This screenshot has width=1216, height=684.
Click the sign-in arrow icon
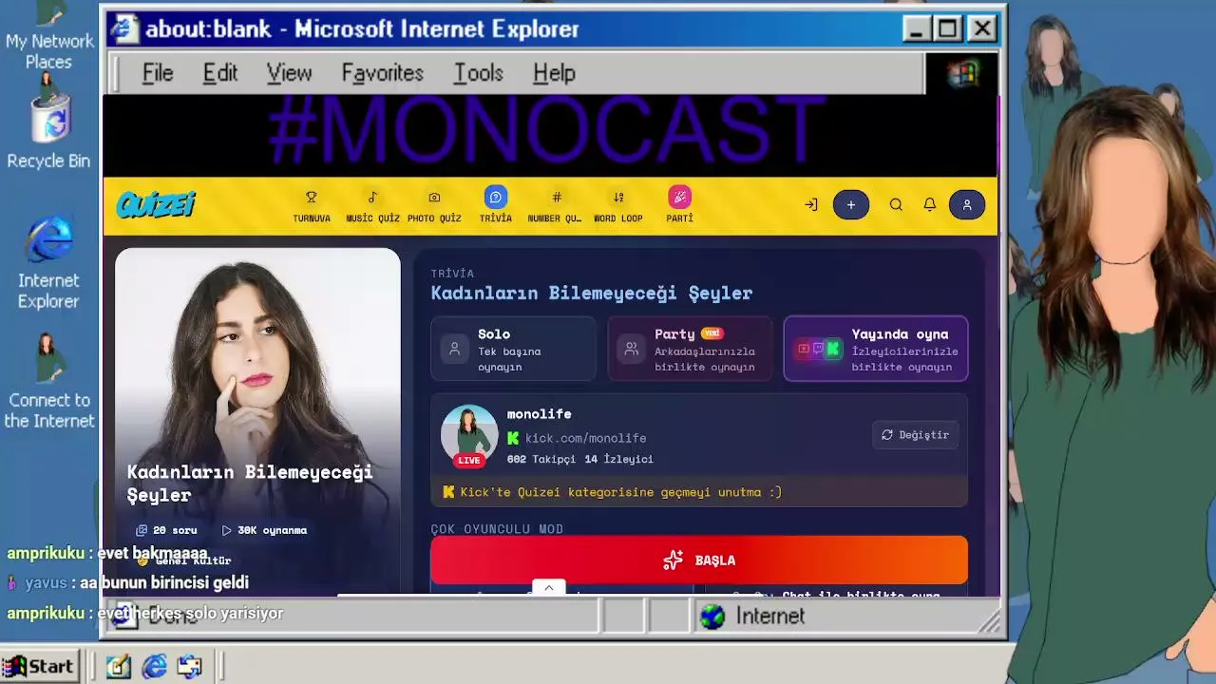pos(810,204)
